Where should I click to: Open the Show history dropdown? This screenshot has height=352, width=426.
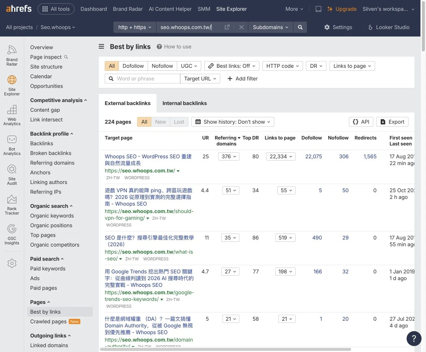tap(233, 122)
